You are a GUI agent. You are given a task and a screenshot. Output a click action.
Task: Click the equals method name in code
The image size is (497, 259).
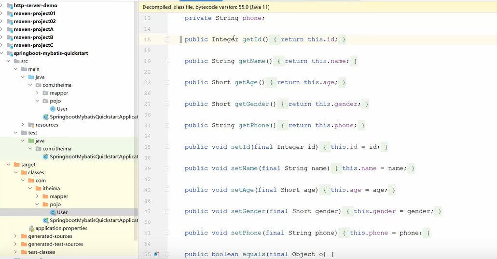click(254, 254)
